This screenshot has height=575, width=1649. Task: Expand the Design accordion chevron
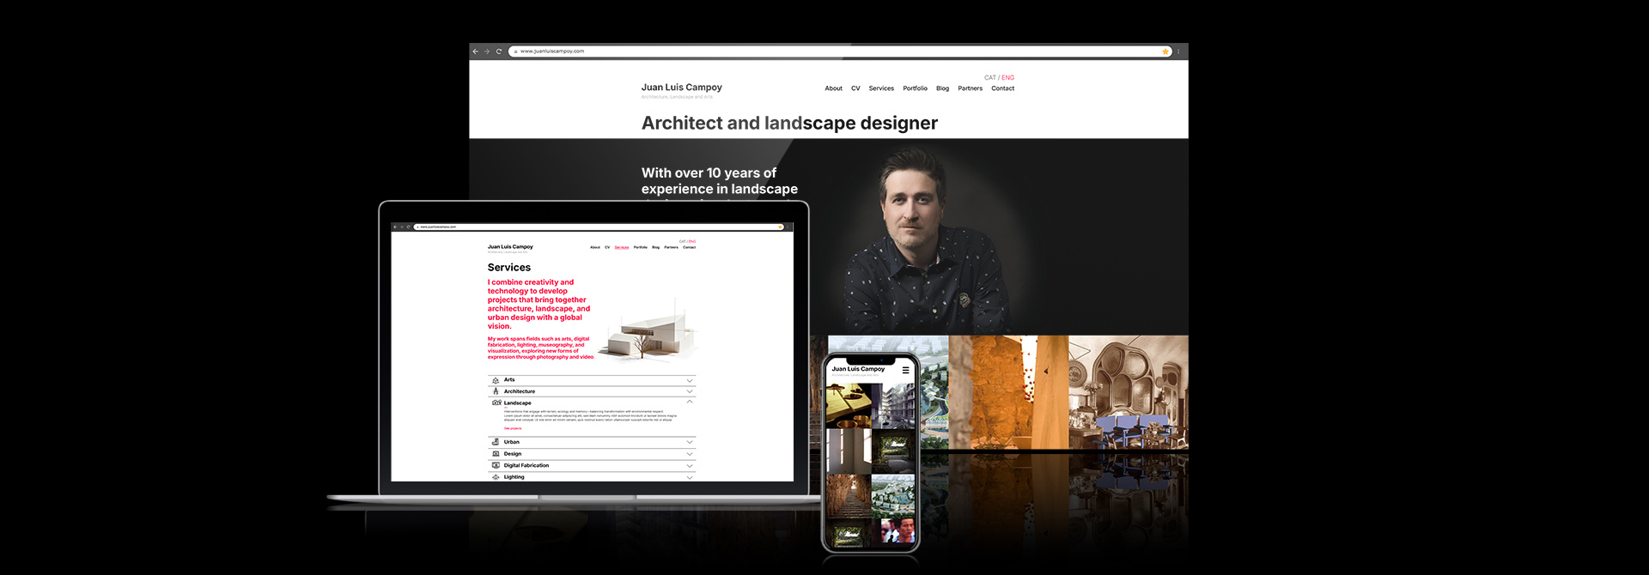[690, 454]
